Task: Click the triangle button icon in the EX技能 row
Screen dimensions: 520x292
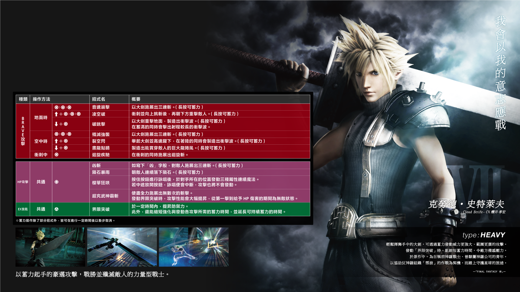Action: [x=56, y=209]
